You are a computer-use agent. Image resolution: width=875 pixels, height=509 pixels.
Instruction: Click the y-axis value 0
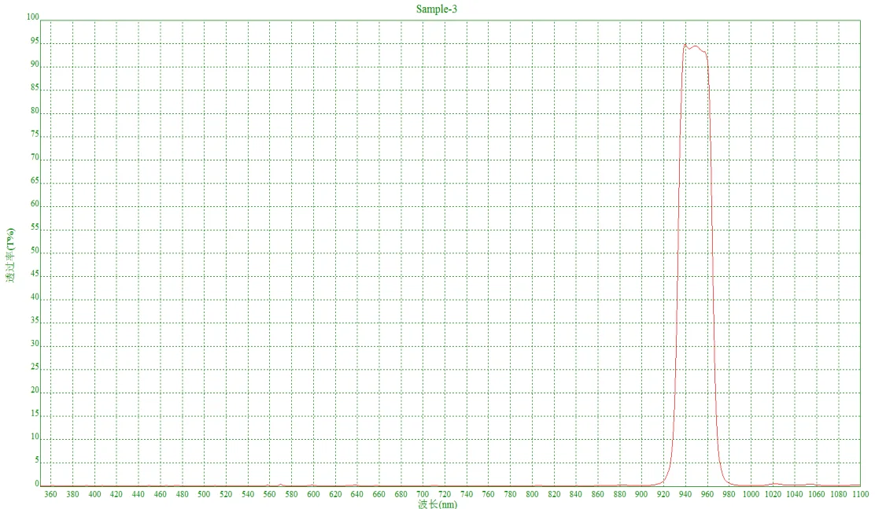pos(38,483)
